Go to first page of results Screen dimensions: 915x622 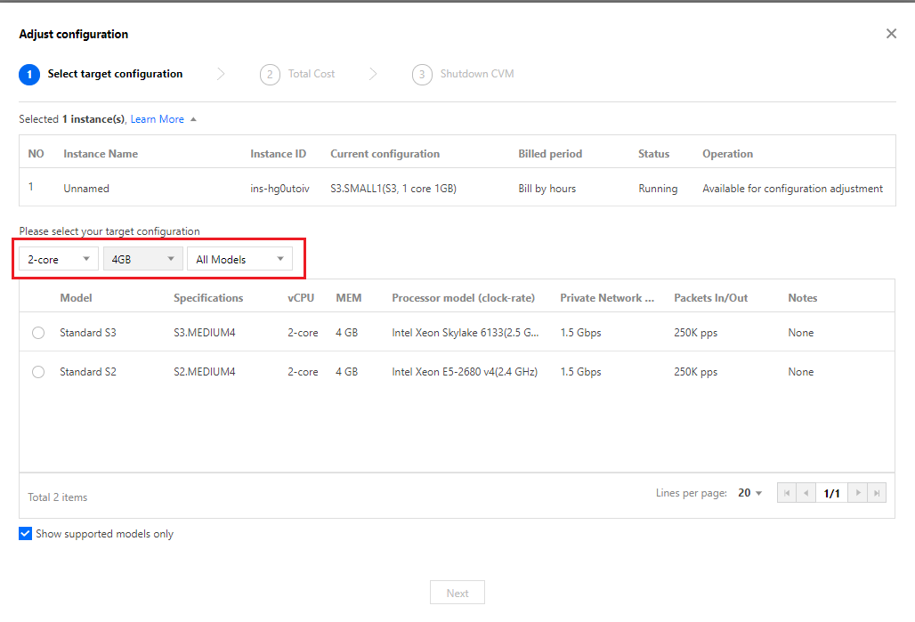(787, 493)
